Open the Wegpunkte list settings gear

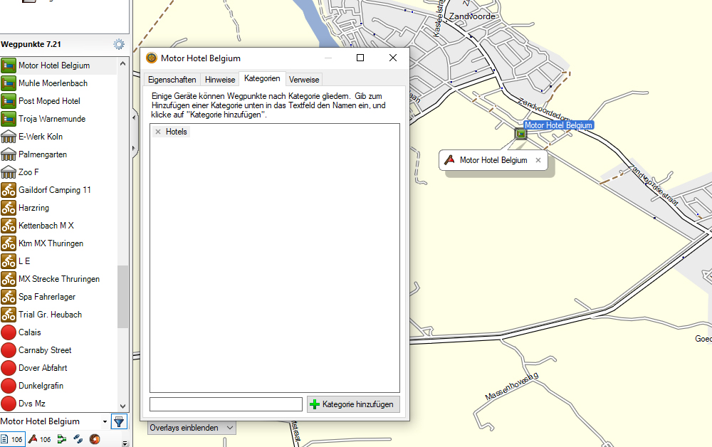click(x=119, y=44)
